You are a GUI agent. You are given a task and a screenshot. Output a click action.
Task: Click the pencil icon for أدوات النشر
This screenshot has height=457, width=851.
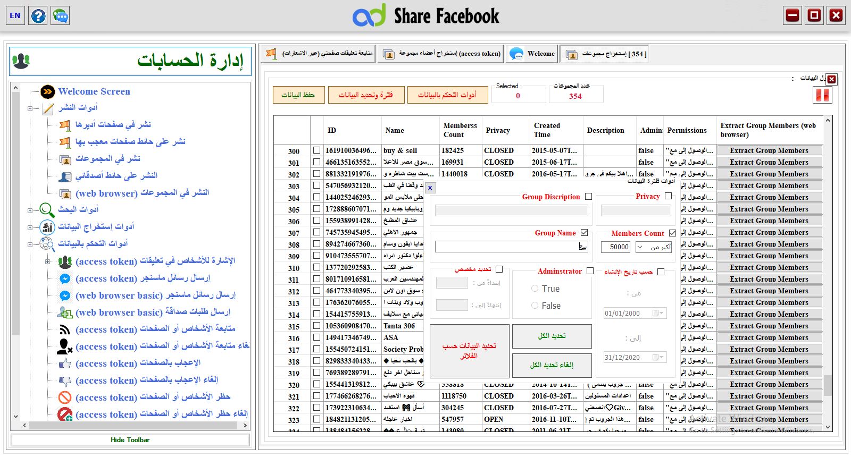(x=48, y=108)
